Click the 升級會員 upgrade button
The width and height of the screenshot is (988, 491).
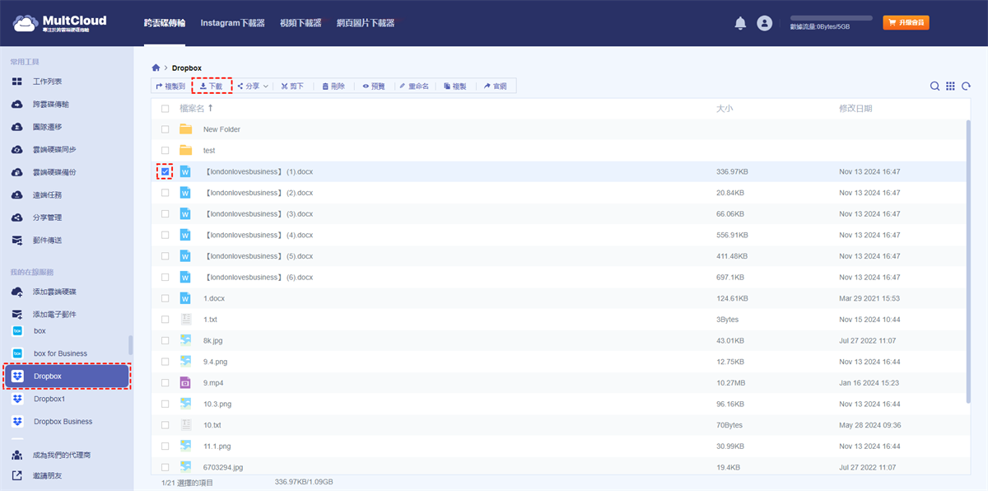[x=906, y=23]
